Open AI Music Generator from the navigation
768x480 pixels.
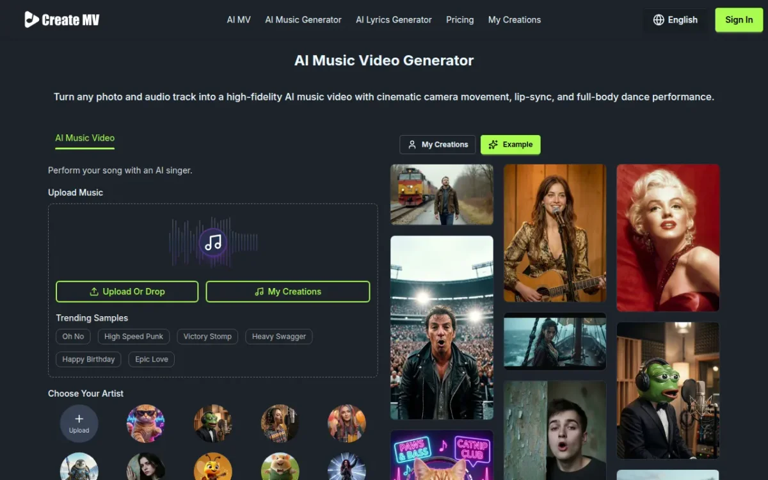pyautogui.click(x=303, y=20)
